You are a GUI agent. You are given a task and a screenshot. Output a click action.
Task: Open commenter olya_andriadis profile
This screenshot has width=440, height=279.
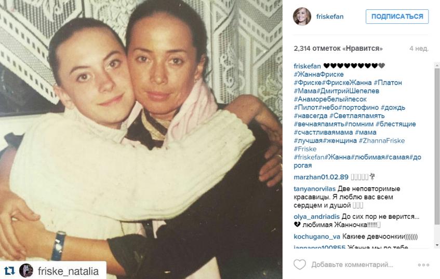pyautogui.click(x=316, y=217)
